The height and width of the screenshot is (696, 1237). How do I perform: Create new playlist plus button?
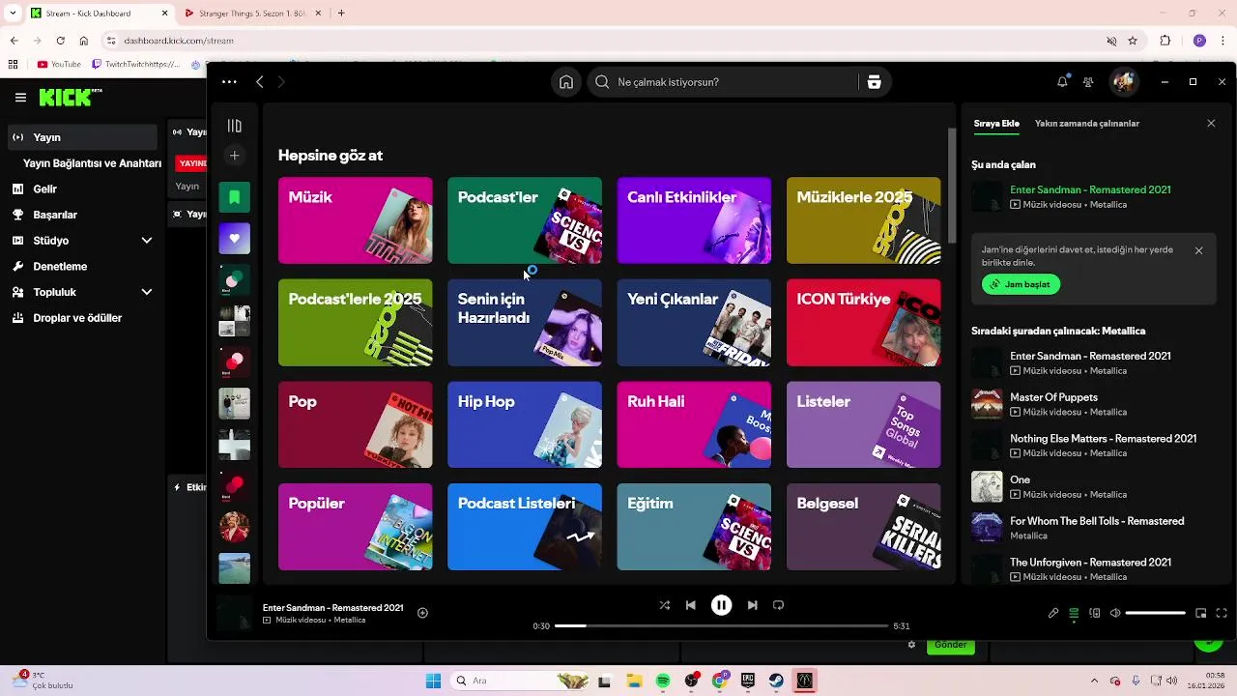point(234,156)
